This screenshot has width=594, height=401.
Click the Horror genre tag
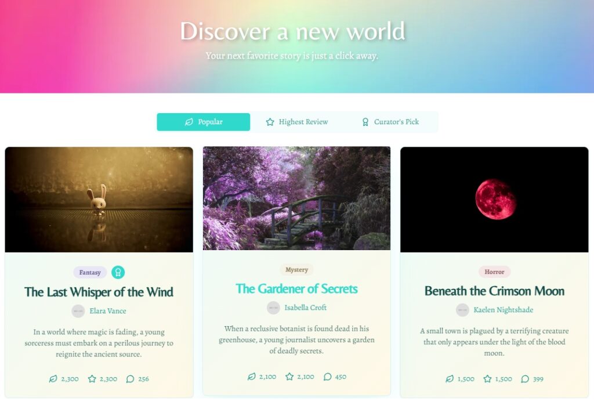coord(494,272)
